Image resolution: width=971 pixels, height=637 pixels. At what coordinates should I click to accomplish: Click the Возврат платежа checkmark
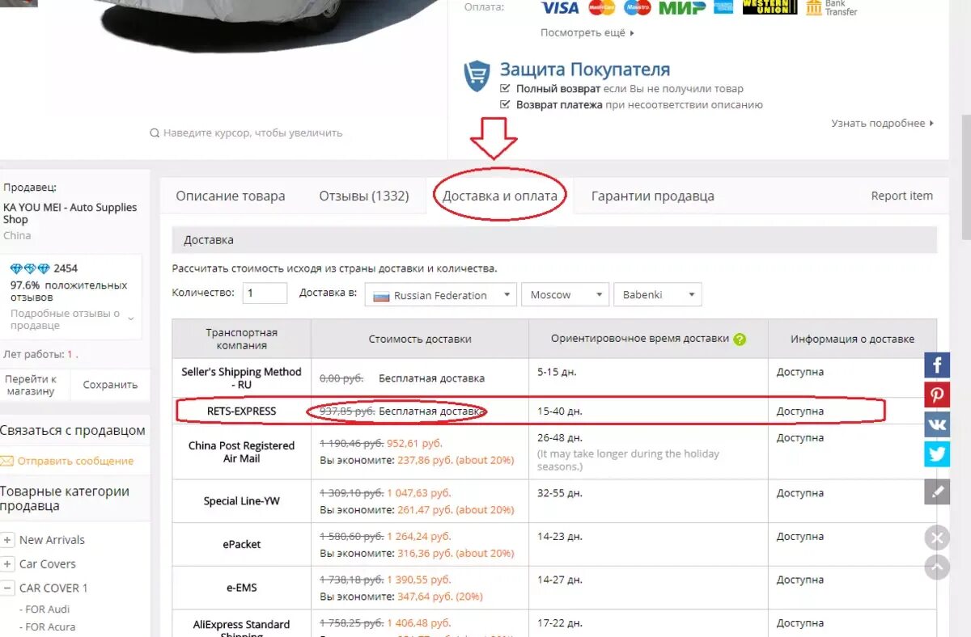click(506, 104)
